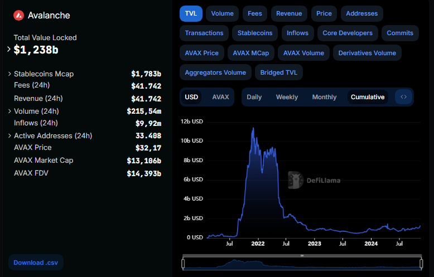Image resolution: width=434 pixels, height=277 pixels.
Task: Click the AVAX FDV label
Action: tap(31, 173)
